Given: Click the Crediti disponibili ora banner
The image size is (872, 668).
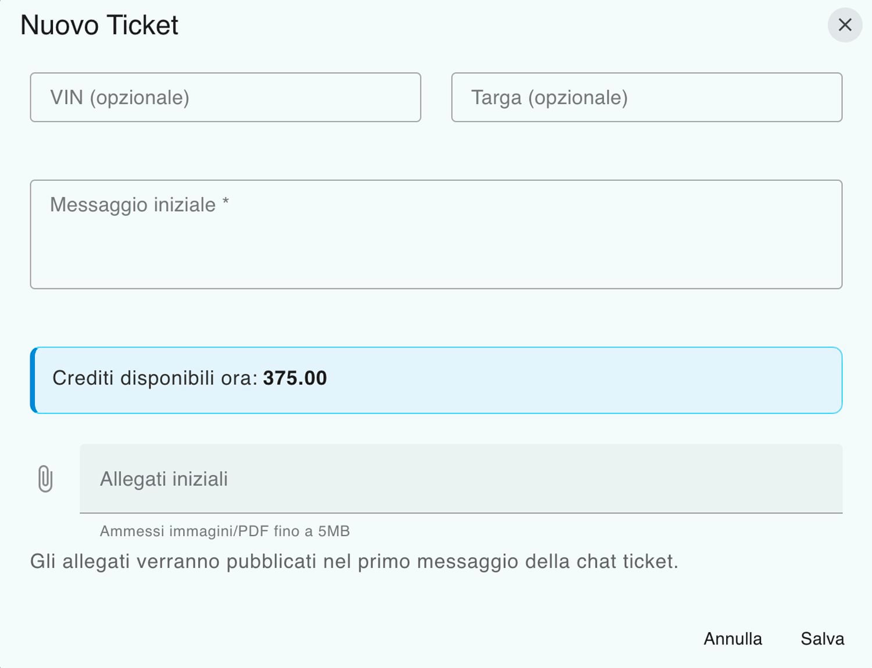Looking at the screenshot, I should click(x=436, y=380).
